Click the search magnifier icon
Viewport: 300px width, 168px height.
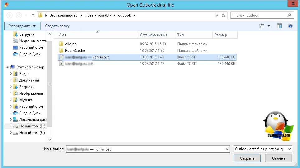pyautogui.click(x=289, y=15)
